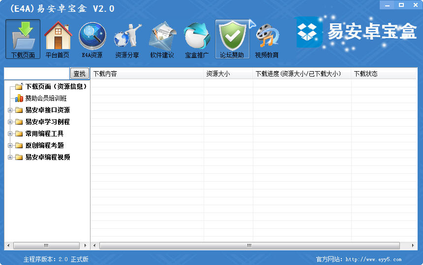Click tree panel scrollbar right arrow
423x265 pixels.
(85, 245)
